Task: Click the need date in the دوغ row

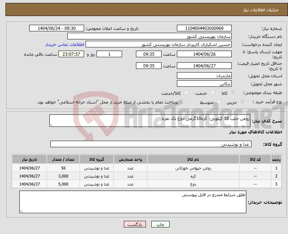Action: [x=29, y=184]
